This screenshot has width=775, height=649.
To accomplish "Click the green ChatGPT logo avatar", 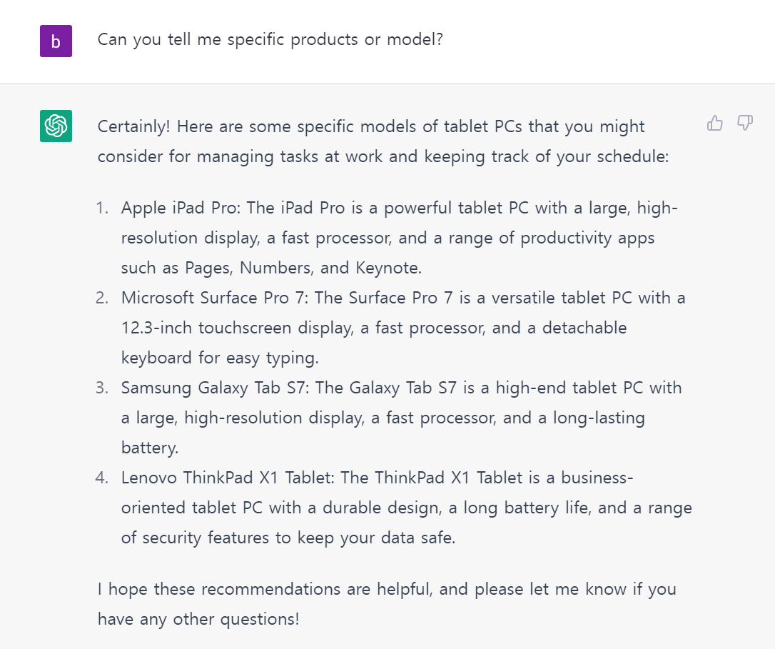I will 56,126.
